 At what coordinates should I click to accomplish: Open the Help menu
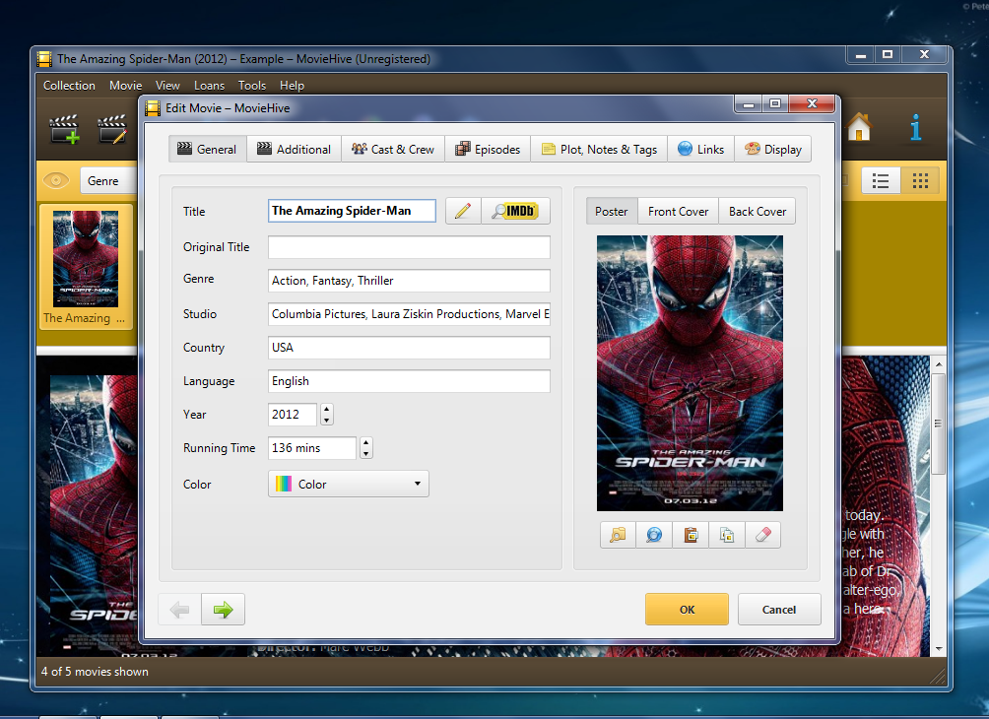(292, 85)
